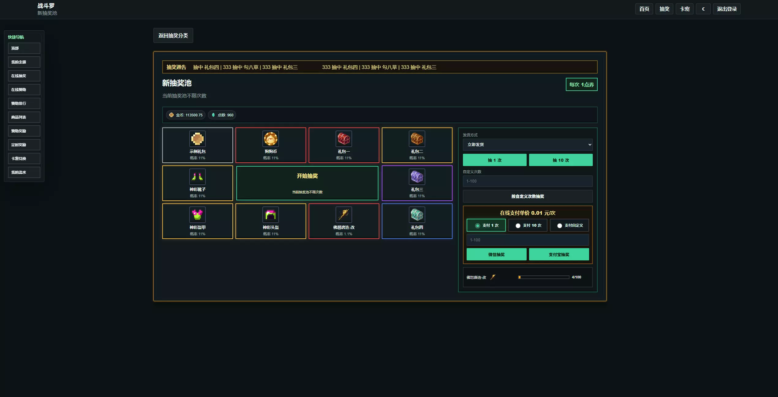This screenshot has width=778, height=397.
Task: Click the 按自定义次数抽奖 button
Action: (x=528, y=196)
